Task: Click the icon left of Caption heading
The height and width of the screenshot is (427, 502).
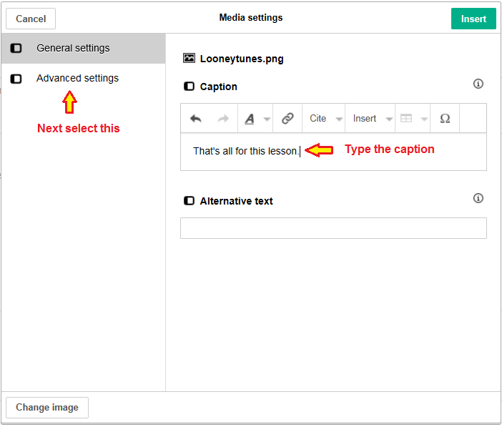Action: tap(189, 87)
